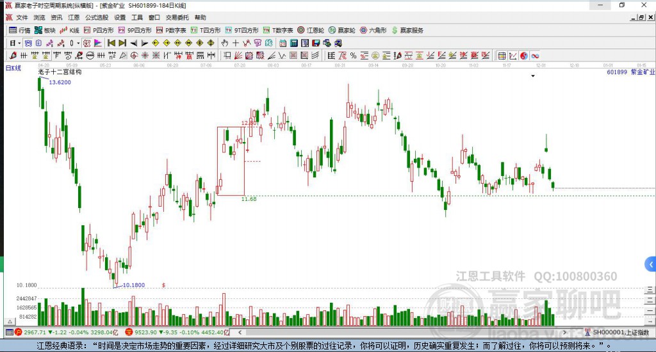This screenshot has width=656, height=352.
Task: Click the black right-arrow move icon
Action: click(x=144, y=43)
